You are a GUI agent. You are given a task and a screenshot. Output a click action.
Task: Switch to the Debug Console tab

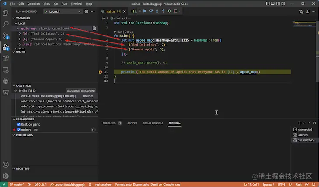(153, 123)
